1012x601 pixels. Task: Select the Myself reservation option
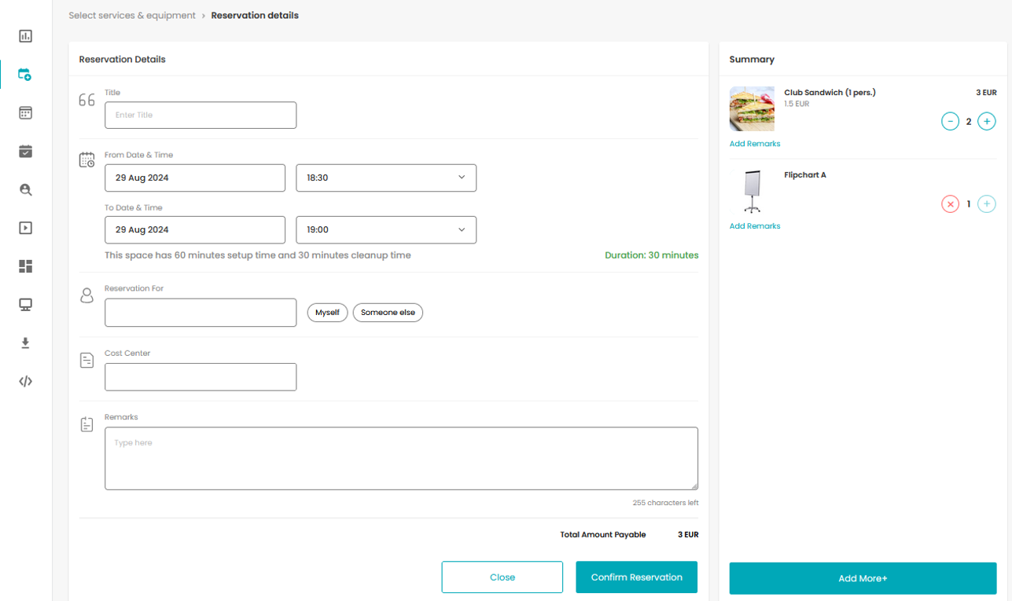click(x=327, y=313)
